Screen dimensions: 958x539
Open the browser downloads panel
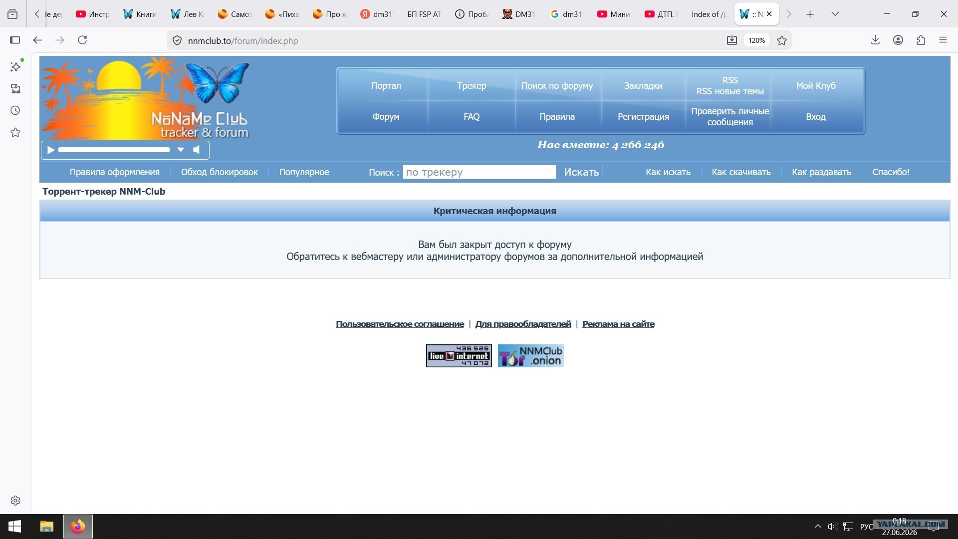[x=875, y=40]
